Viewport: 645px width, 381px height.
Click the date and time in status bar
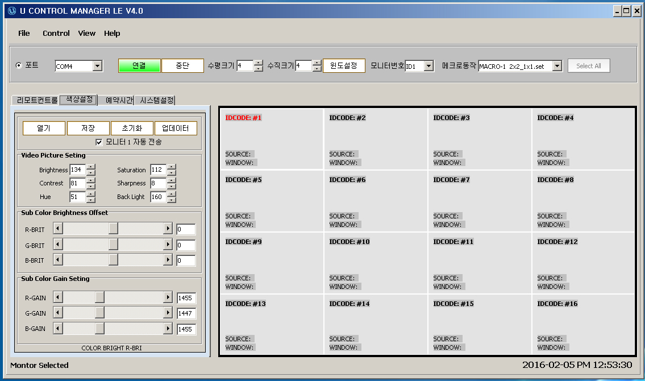coord(577,365)
